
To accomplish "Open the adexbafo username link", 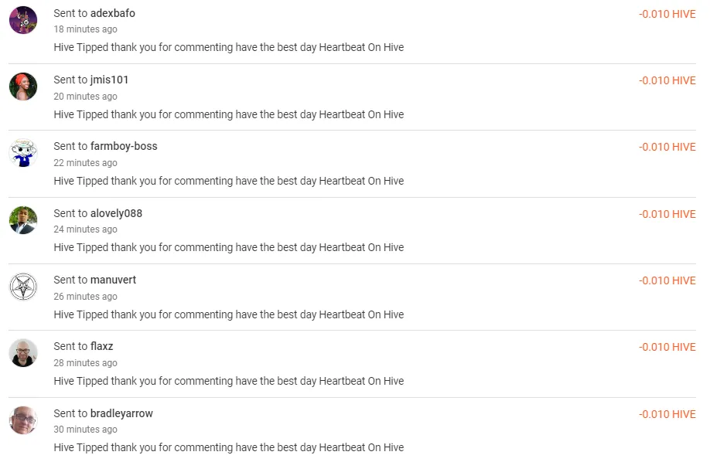I will 113,13.
